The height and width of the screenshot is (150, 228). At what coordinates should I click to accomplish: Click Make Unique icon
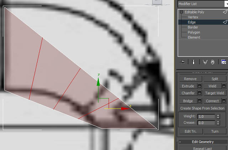(x=205, y=62)
